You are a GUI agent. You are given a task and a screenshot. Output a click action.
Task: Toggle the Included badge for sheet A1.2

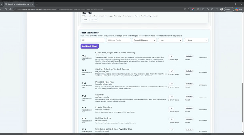click(189, 96)
